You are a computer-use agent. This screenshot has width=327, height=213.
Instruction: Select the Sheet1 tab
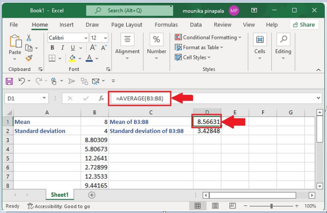(x=60, y=195)
